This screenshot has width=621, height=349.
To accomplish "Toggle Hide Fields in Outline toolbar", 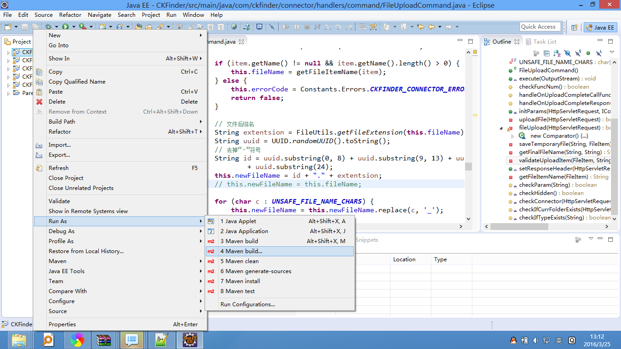I will 567,53.
